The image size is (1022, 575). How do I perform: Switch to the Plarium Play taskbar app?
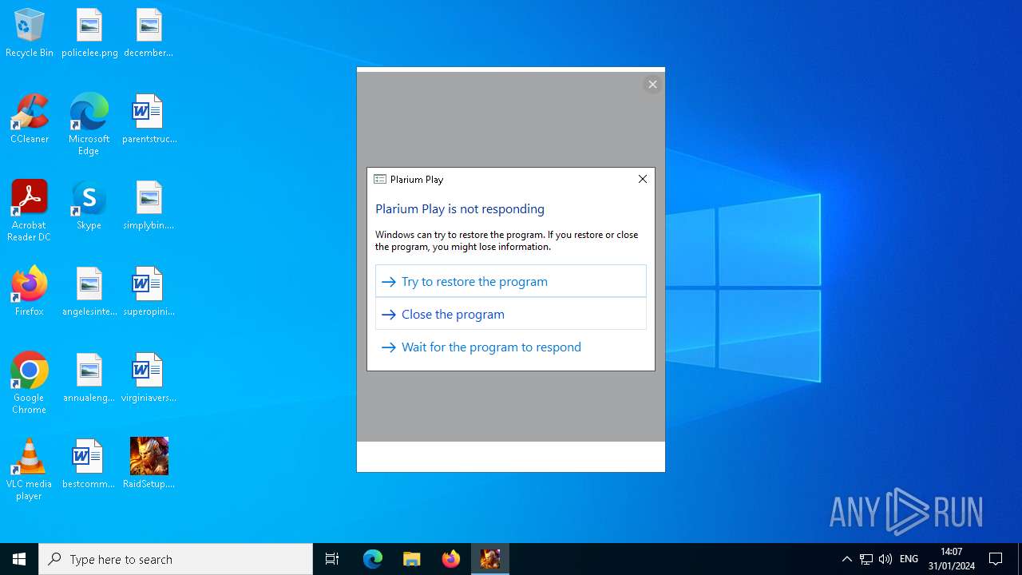pyautogui.click(x=490, y=559)
